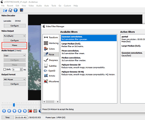Jump to next keyframe double-right button
This screenshot has height=120, width=145.
(25, 111)
